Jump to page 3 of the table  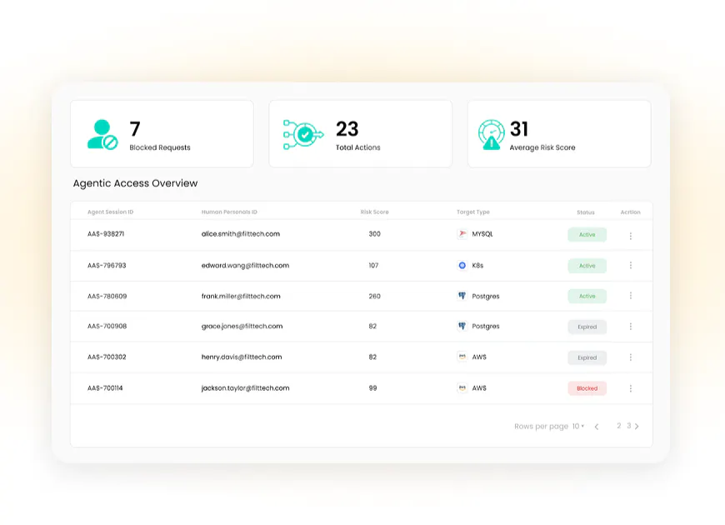[628, 426]
